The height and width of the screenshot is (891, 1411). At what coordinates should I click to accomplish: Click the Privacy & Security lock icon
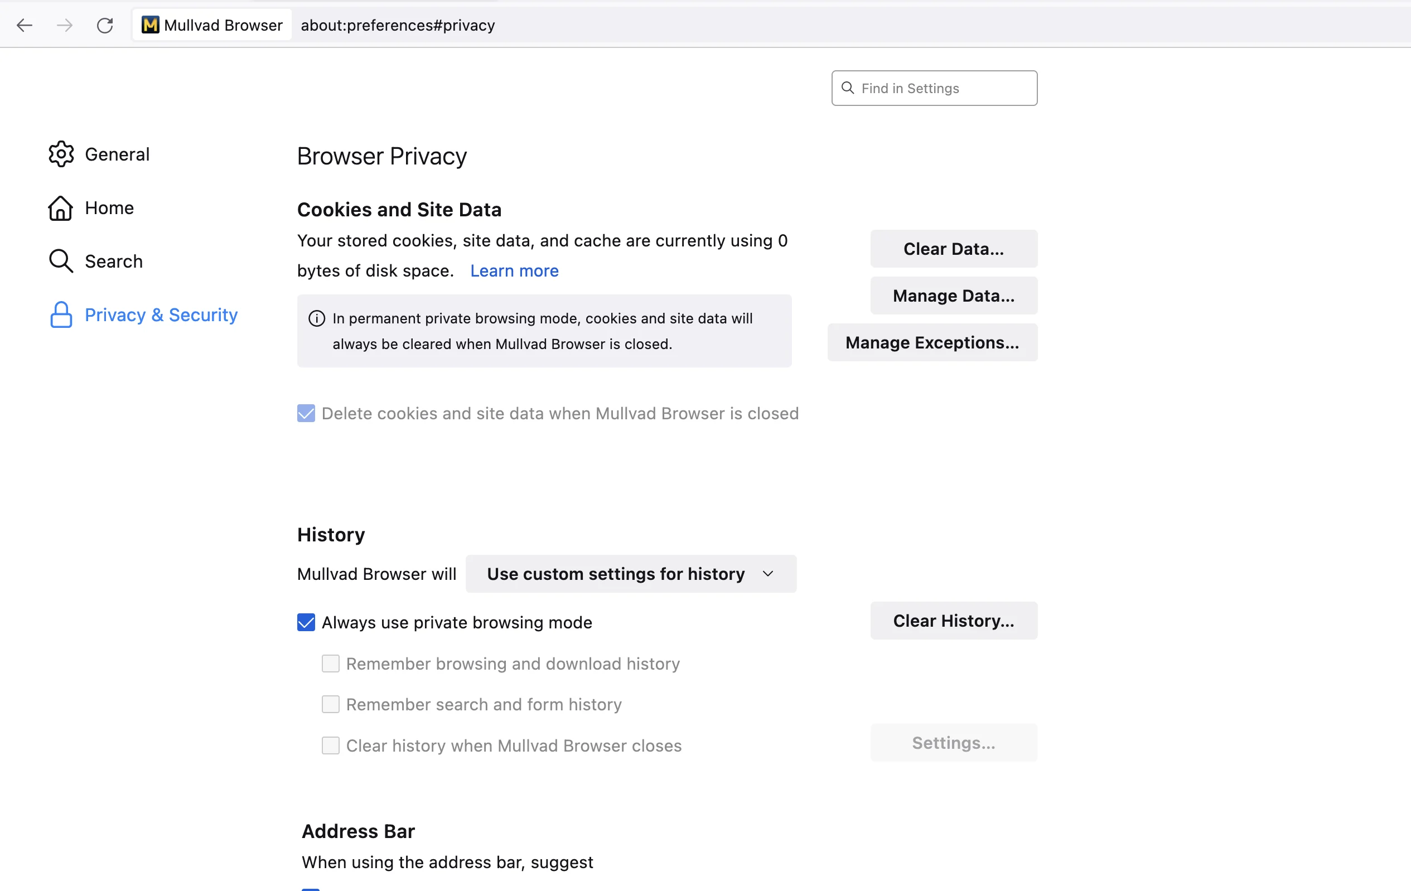pos(61,314)
